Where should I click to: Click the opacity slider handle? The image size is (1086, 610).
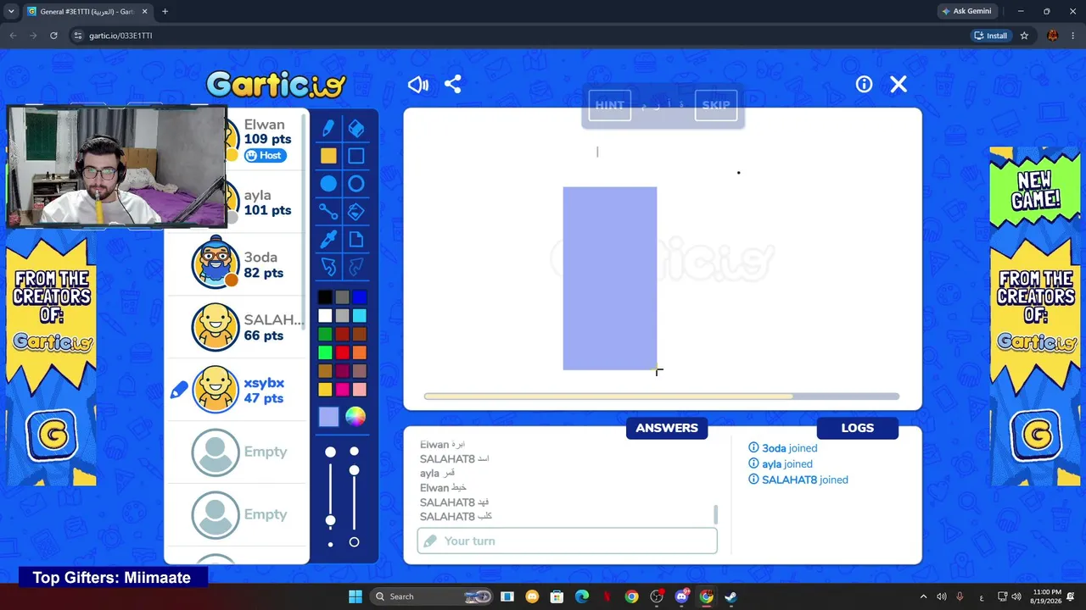354,470
